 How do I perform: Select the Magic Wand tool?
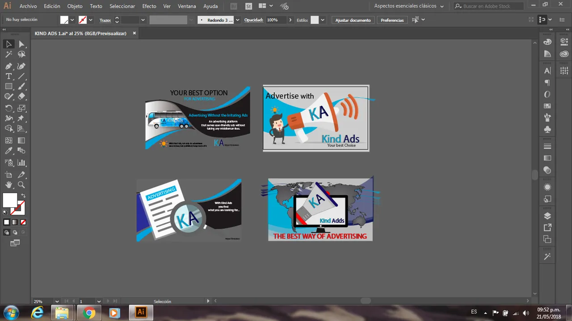(8, 54)
